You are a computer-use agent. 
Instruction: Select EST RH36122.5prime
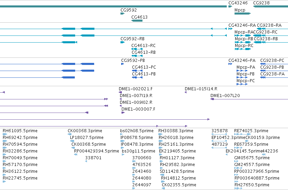[4, 175]
